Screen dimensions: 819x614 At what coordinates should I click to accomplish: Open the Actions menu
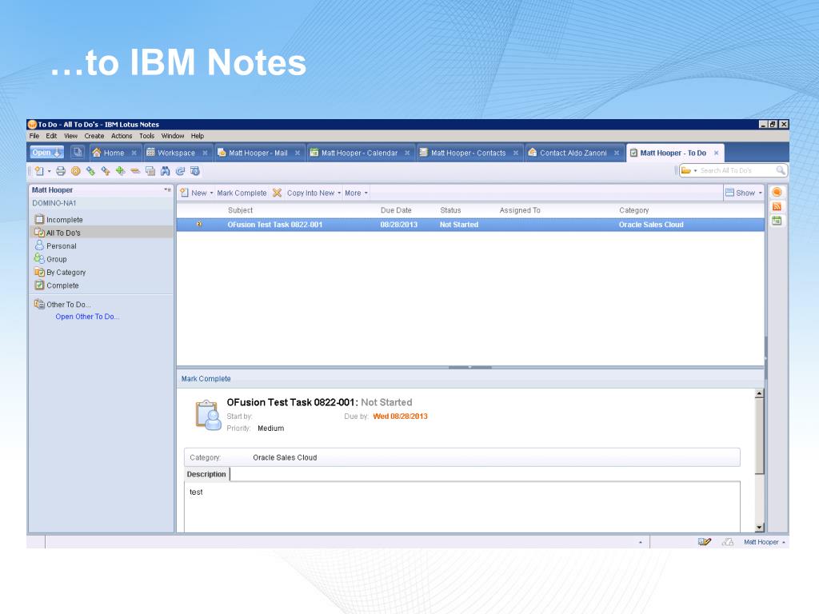click(x=122, y=136)
